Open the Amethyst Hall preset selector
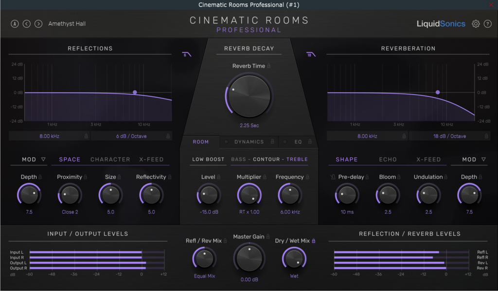Viewport: 498px width, 291px height. (x=67, y=24)
